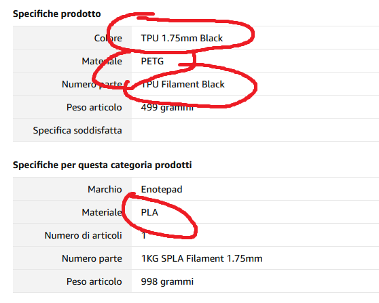Select the '998 grammi' weight value
Screen dimensions: 379x303
click(167, 282)
